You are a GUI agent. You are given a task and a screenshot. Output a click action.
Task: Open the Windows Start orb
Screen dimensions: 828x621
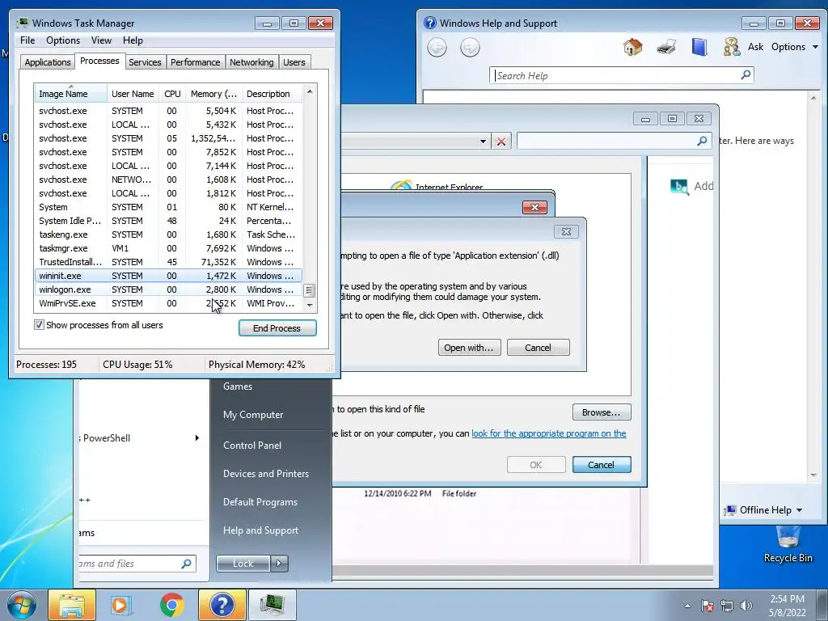coord(21,605)
